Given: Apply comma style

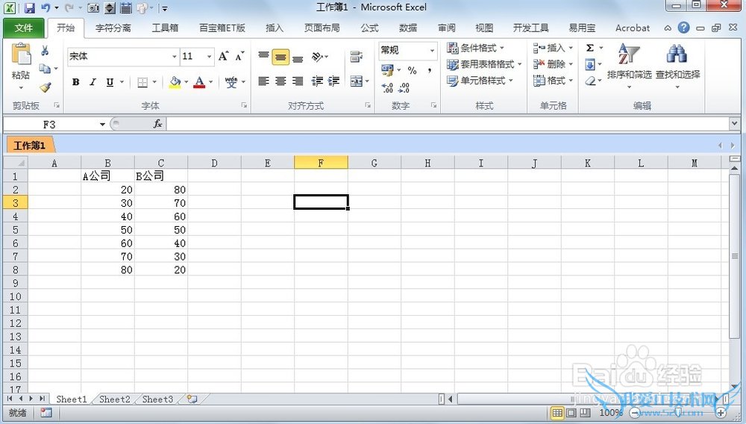Looking at the screenshot, I should coord(429,70).
